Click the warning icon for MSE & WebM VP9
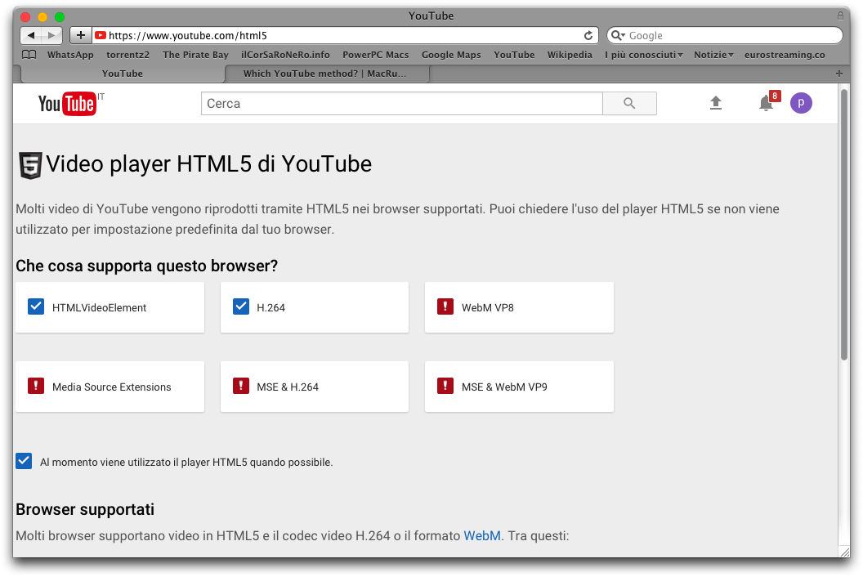Image resolution: width=863 pixels, height=577 pixels. click(445, 386)
